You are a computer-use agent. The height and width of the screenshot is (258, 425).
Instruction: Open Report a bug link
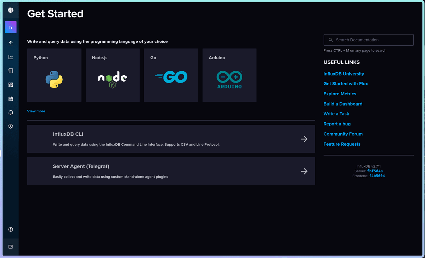337,124
